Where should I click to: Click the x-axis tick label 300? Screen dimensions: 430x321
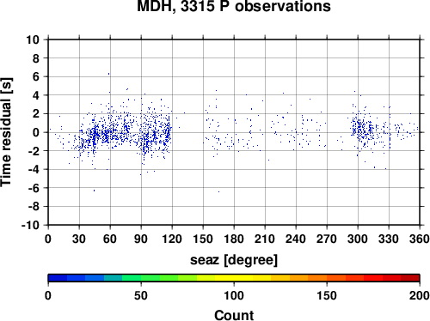[358, 239]
